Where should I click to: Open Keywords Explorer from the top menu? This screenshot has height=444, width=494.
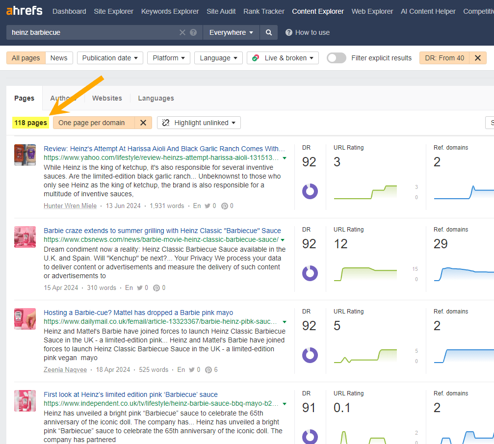coord(170,11)
